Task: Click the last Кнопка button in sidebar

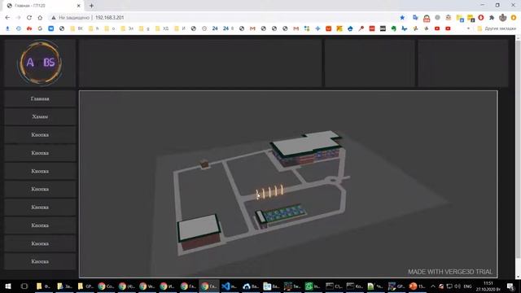Action: tap(40, 261)
